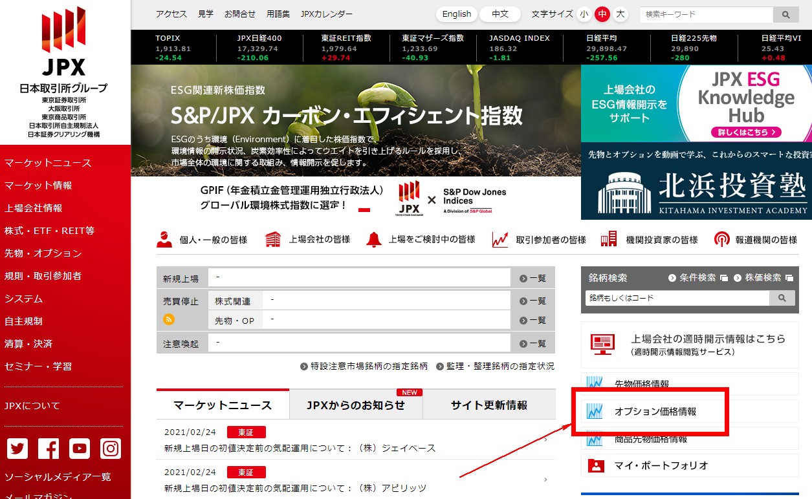The width and height of the screenshot is (812, 499).
Task: Click the TOPIX index ticker value
Action: pos(173,48)
